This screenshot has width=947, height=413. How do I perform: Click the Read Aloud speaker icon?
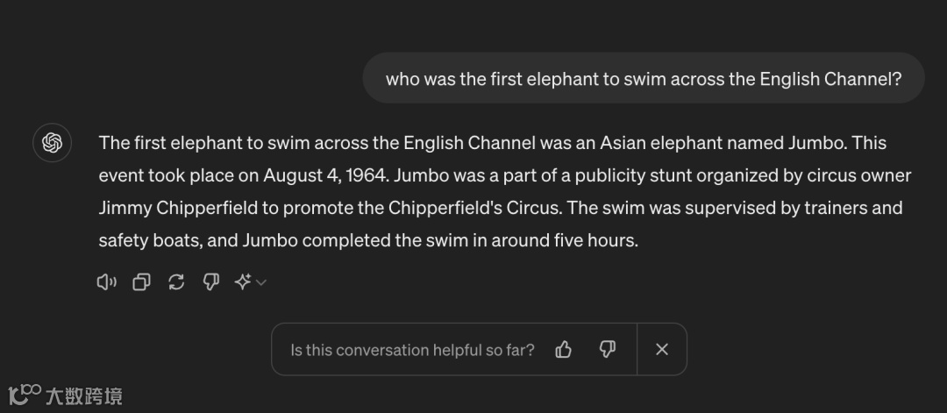106,281
